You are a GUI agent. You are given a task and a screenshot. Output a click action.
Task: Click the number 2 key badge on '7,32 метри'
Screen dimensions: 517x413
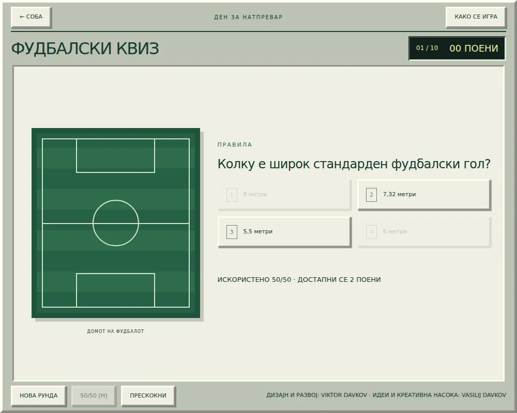(x=371, y=195)
